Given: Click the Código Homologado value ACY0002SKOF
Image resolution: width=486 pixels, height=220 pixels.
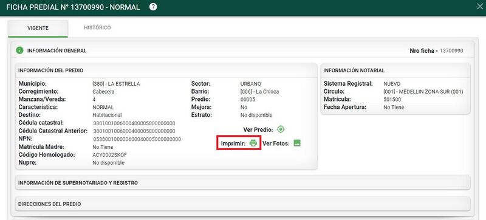Looking at the screenshot, I should pos(110,155).
